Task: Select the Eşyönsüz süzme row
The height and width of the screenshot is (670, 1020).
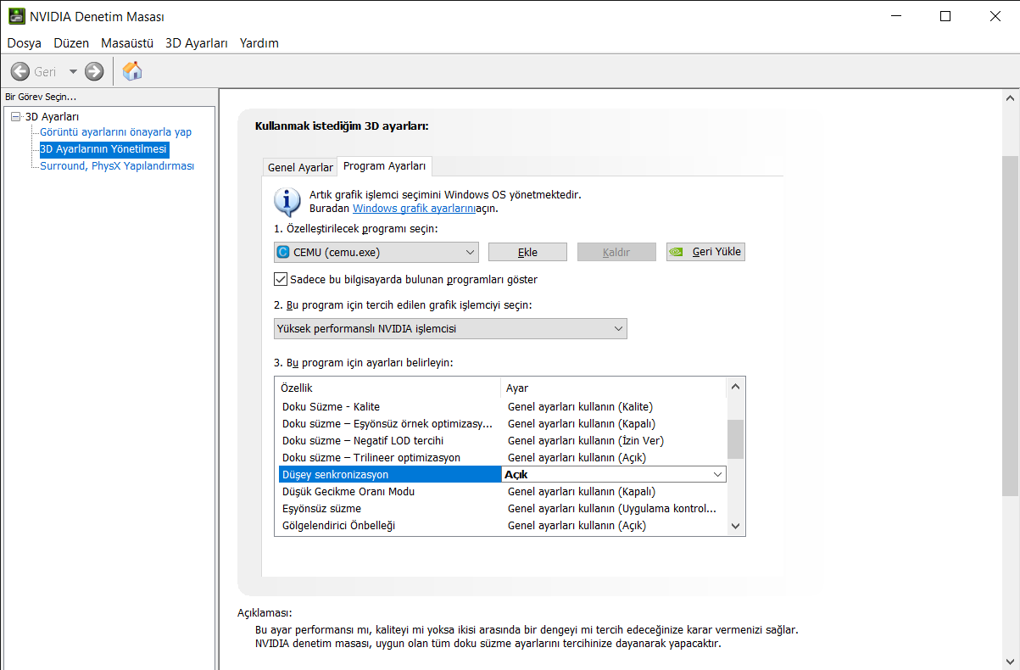Action: pyautogui.click(x=503, y=509)
